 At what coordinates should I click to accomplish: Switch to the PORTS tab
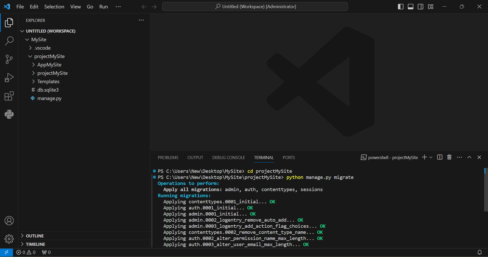pyautogui.click(x=289, y=157)
